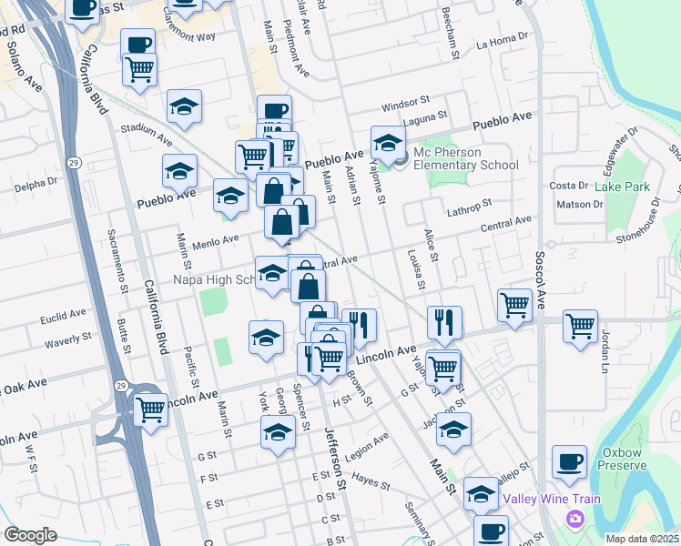Click the Mc Pherson Elementary School label
Image resolution: width=681 pixels, height=546 pixels.
(465, 159)
